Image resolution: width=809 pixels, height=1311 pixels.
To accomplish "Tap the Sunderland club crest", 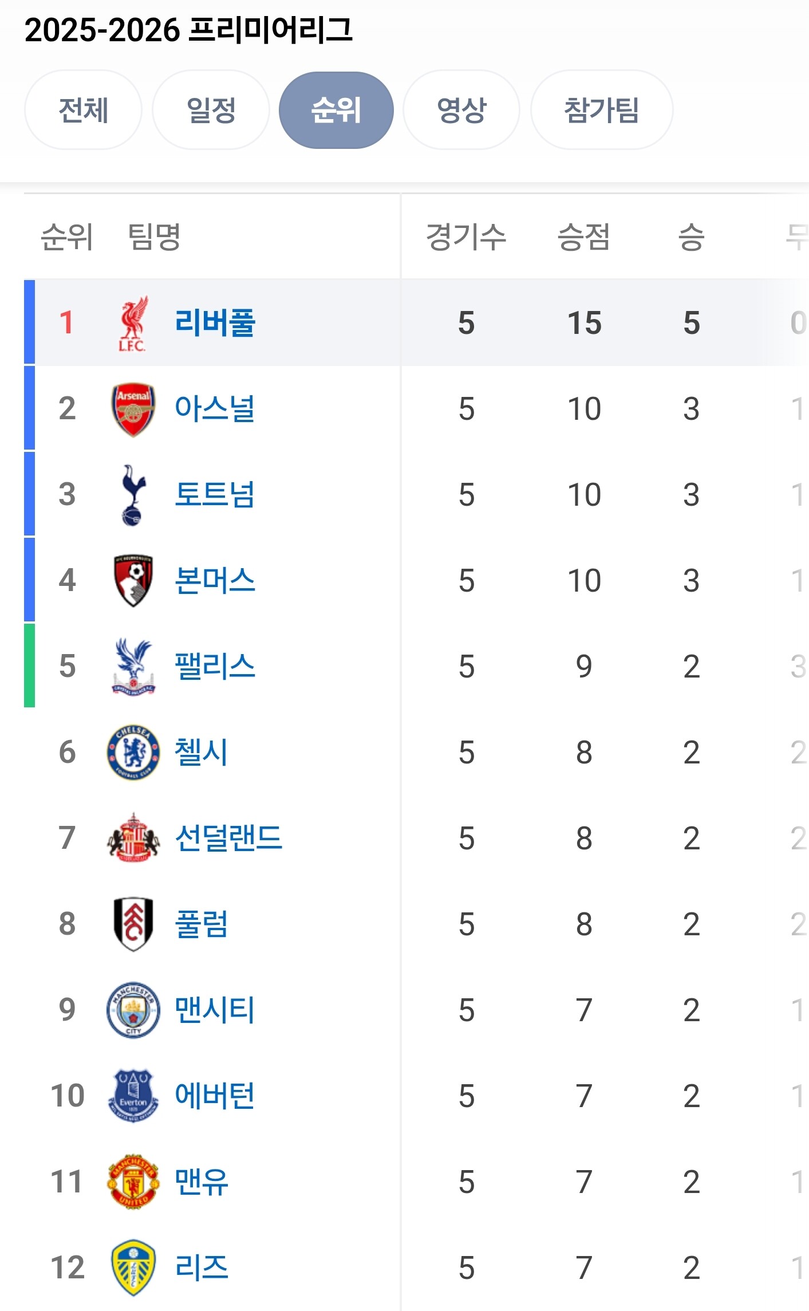I will 133,838.
